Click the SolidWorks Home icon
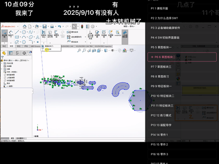219x164 pixels. pyautogui.click(x=25, y=27)
